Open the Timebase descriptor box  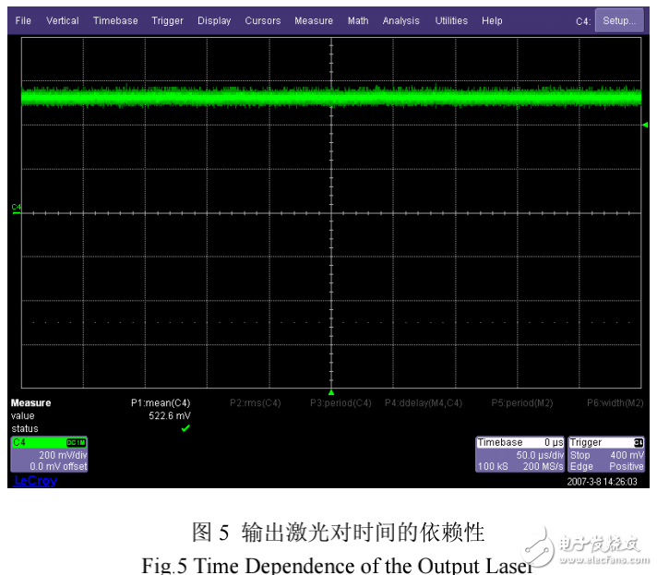pos(519,454)
